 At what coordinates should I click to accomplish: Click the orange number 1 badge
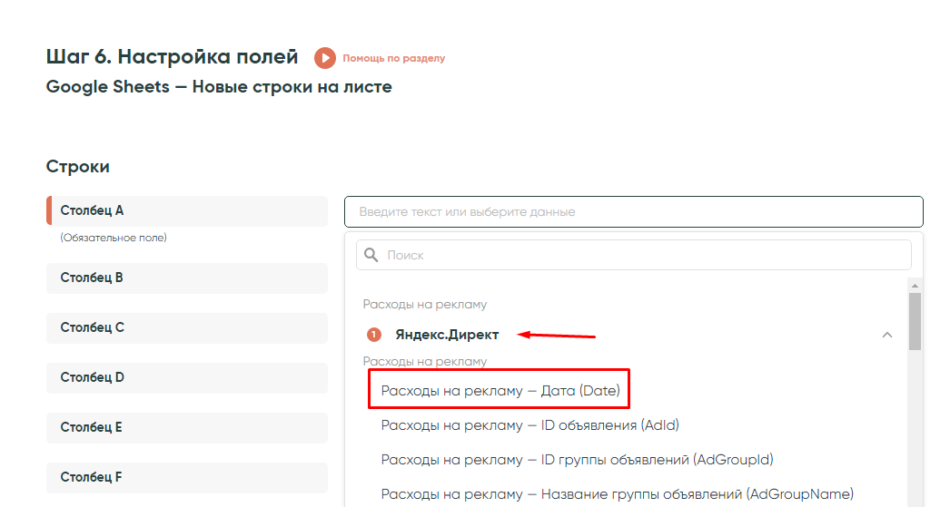pos(373,335)
